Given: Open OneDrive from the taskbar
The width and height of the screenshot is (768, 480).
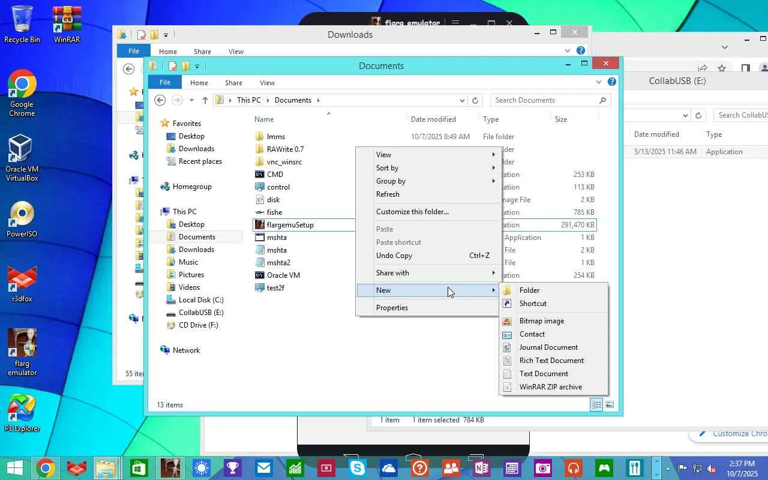Looking at the screenshot, I should pos(388,468).
